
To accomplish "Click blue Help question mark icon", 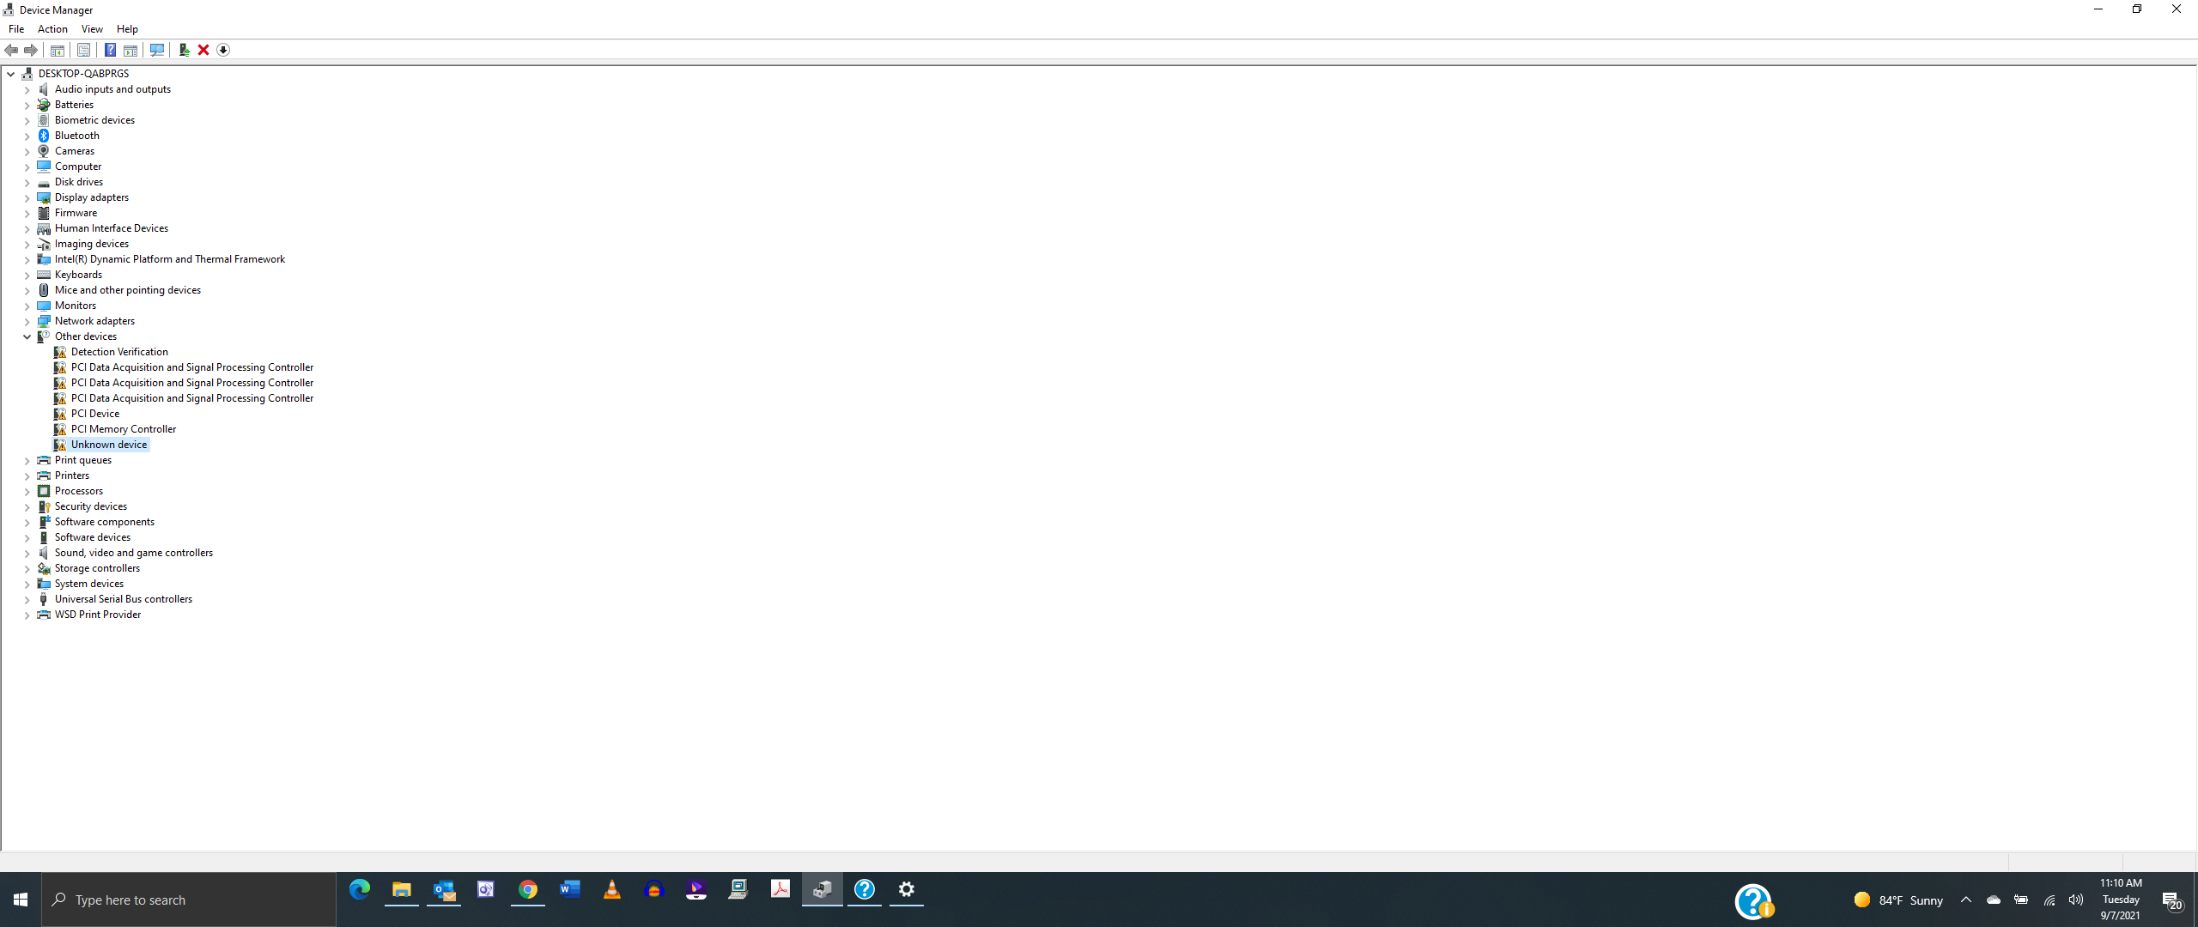I will 110,50.
